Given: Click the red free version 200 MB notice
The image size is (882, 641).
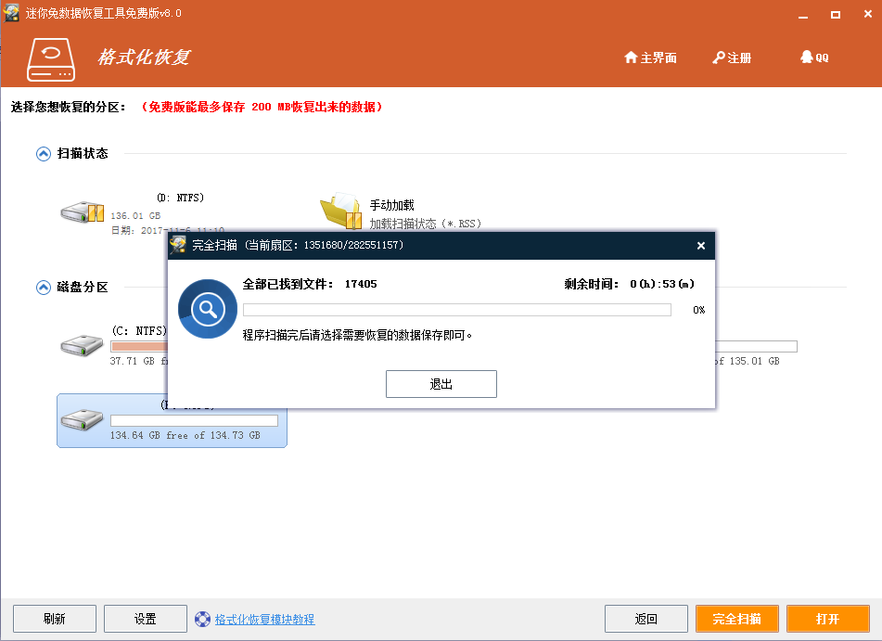Looking at the screenshot, I should tap(262, 107).
